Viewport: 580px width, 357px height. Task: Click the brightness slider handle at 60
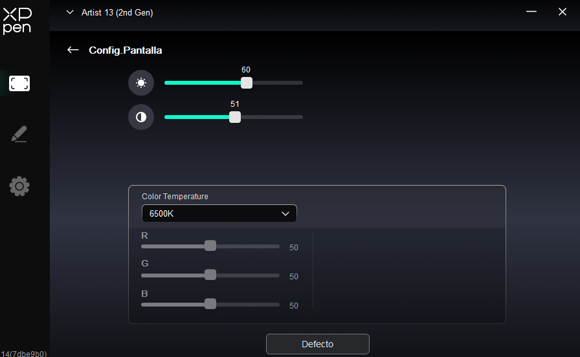click(247, 83)
